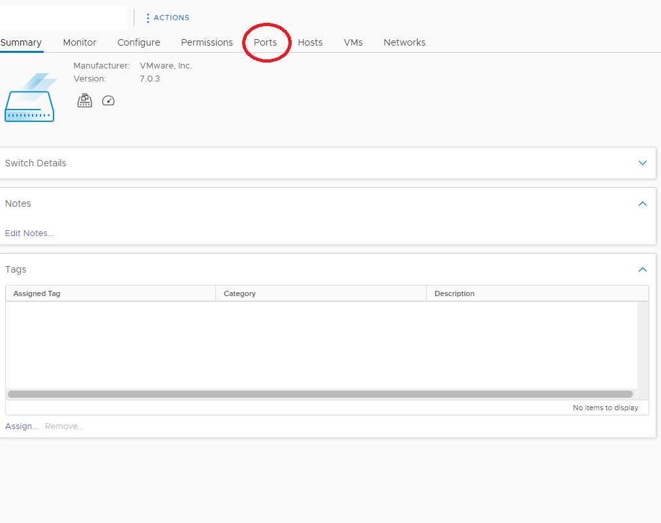This screenshot has width=661, height=523.
Task: Open the Configure tab
Action: 138,42
